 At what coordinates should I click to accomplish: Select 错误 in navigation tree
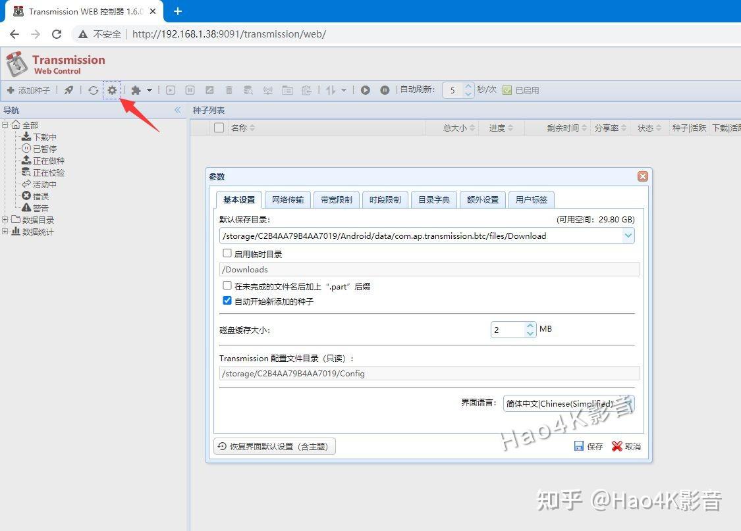(x=36, y=196)
